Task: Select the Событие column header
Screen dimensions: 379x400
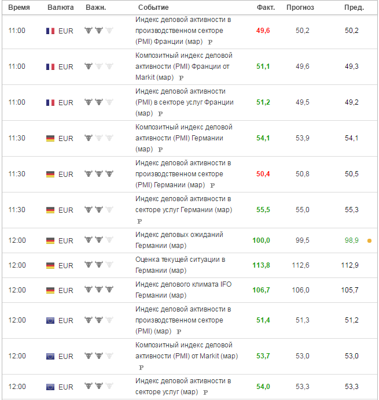Action: click(x=153, y=8)
